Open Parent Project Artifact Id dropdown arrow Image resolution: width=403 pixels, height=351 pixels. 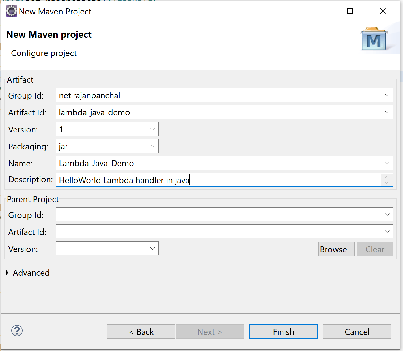coord(387,232)
